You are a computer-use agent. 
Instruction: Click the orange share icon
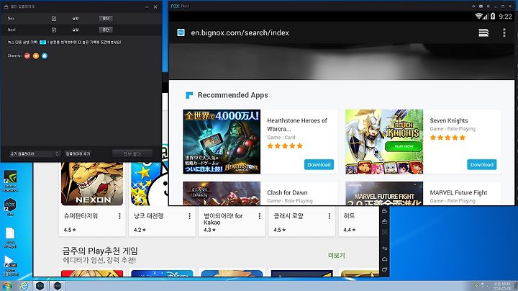(36, 56)
